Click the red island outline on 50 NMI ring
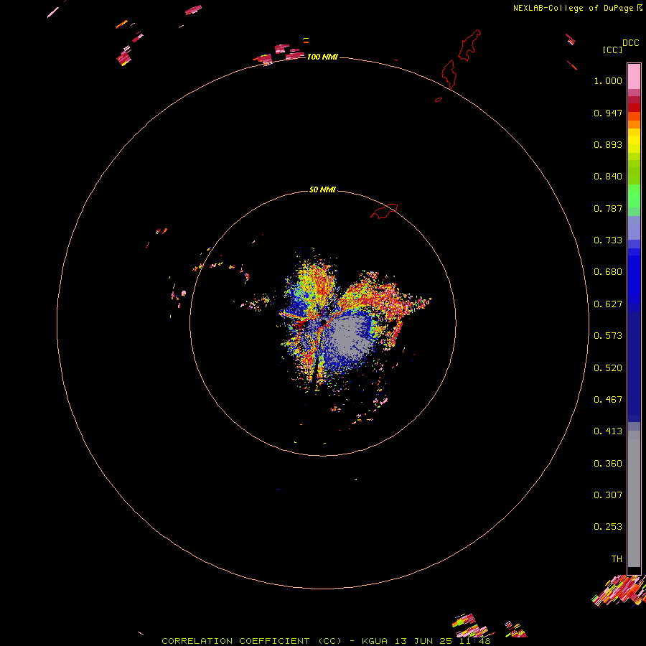This screenshot has height=646, width=646. (384, 211)
